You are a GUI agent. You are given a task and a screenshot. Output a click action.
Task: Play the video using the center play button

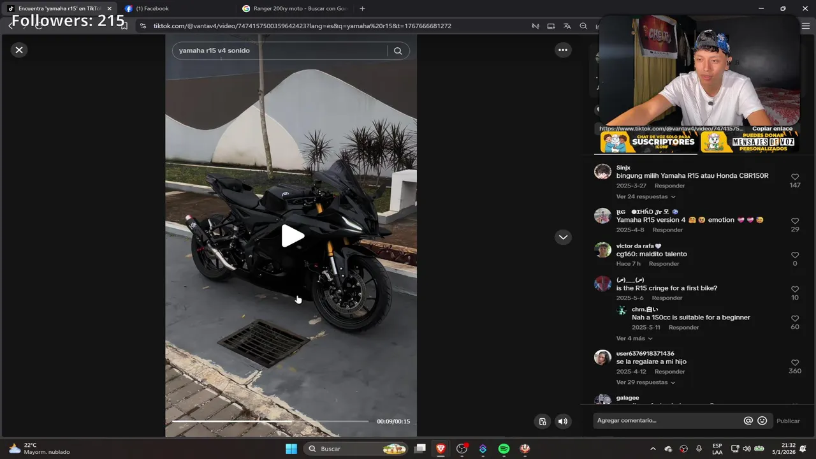293,236
